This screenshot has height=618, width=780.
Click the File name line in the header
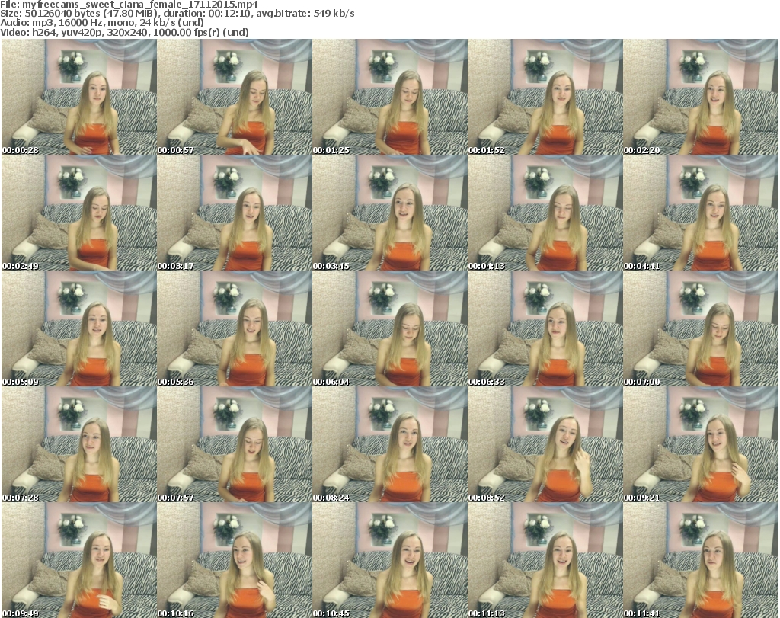click(129, 5)
